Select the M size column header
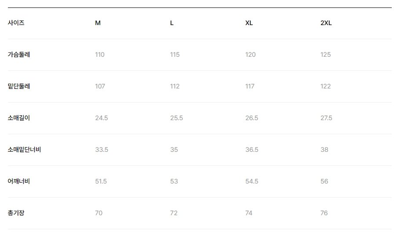401x235 pixels. tap(98, 23)
